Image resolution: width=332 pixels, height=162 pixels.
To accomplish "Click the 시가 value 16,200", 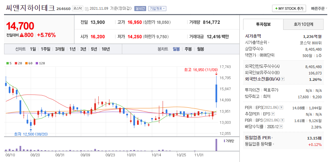I will (98, 37).
